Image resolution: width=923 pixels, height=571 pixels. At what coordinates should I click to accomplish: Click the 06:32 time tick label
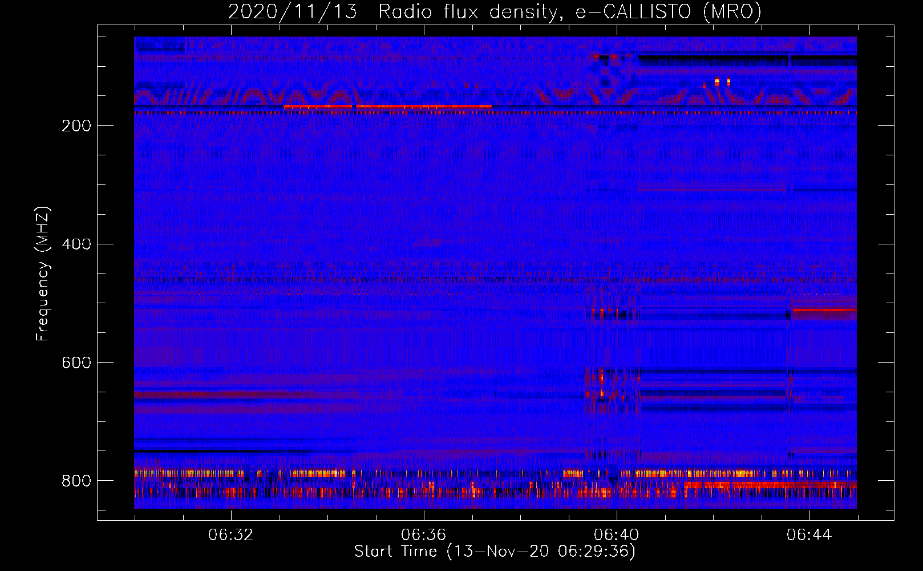point(231,534)
